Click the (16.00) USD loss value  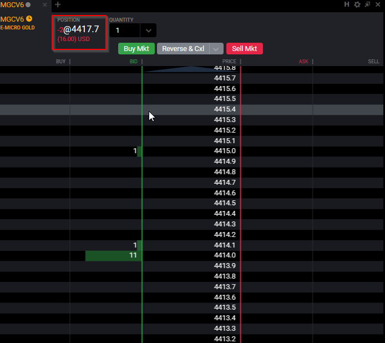[x=73, y=39]
